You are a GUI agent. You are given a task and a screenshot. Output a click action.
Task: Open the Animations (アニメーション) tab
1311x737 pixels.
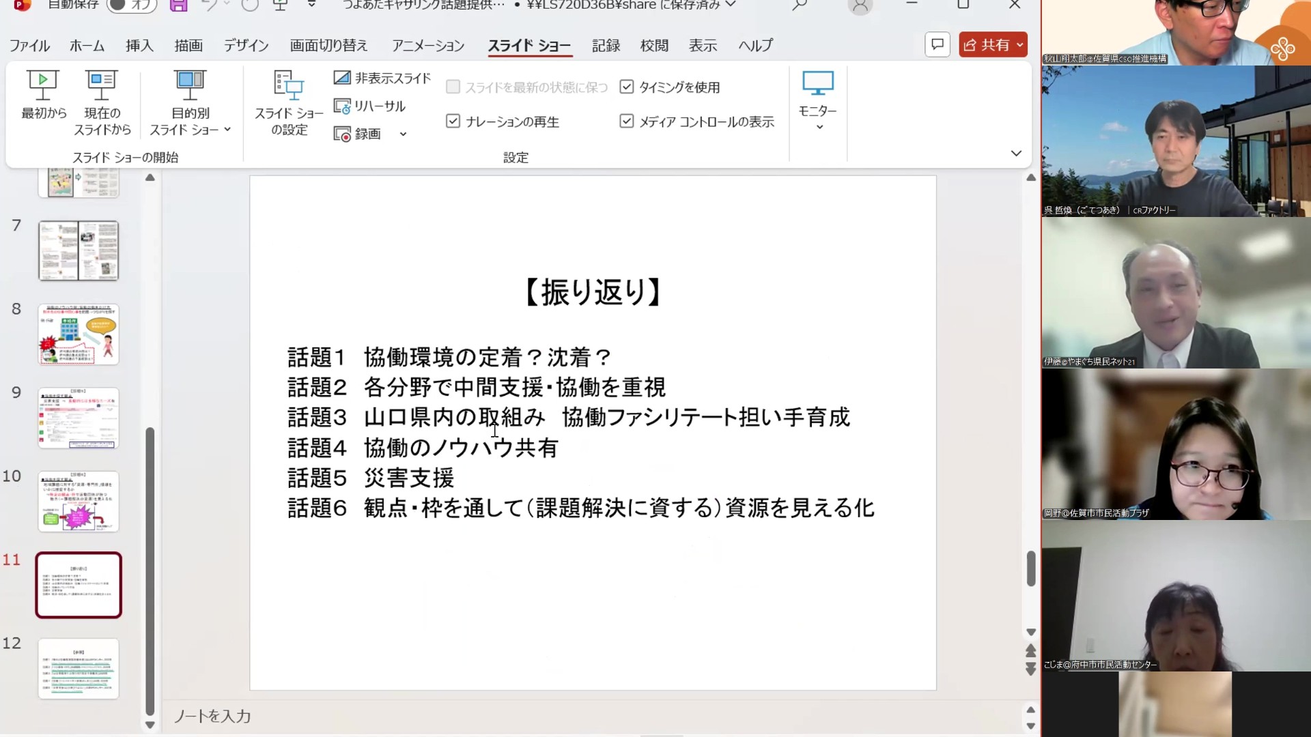tap(428, 46)
